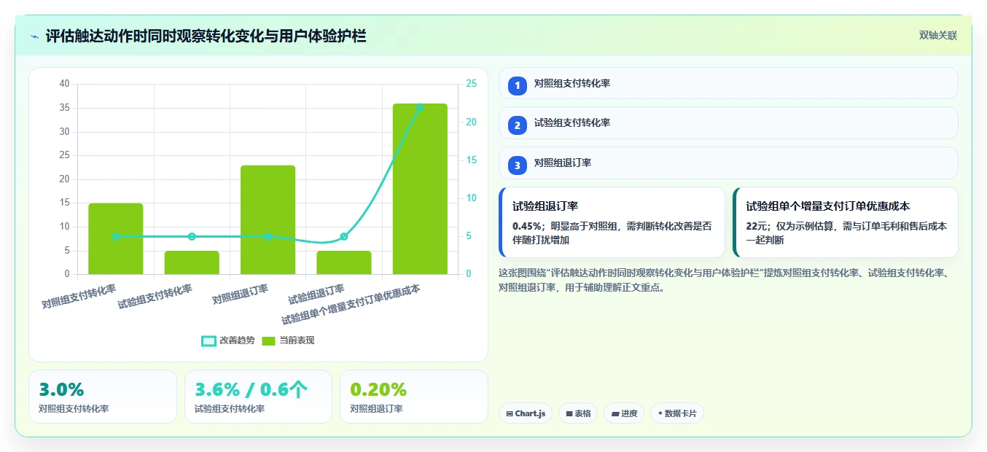Click the heading 评估触达动作时同时观察转化变化与用户体验护栏
Image resolution: width=987 pixels, height=452 pixels.
[206, 36]
